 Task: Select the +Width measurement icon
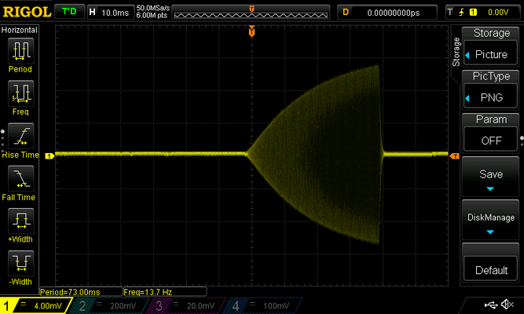20,221
